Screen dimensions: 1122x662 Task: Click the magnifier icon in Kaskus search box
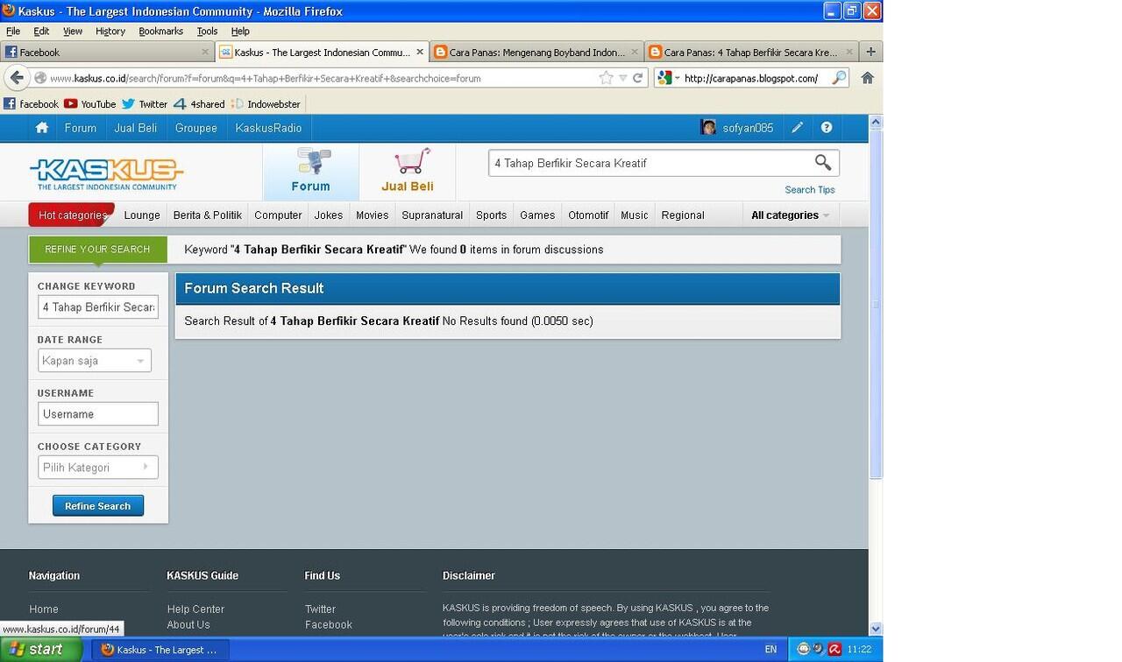[x=822, y=162]
